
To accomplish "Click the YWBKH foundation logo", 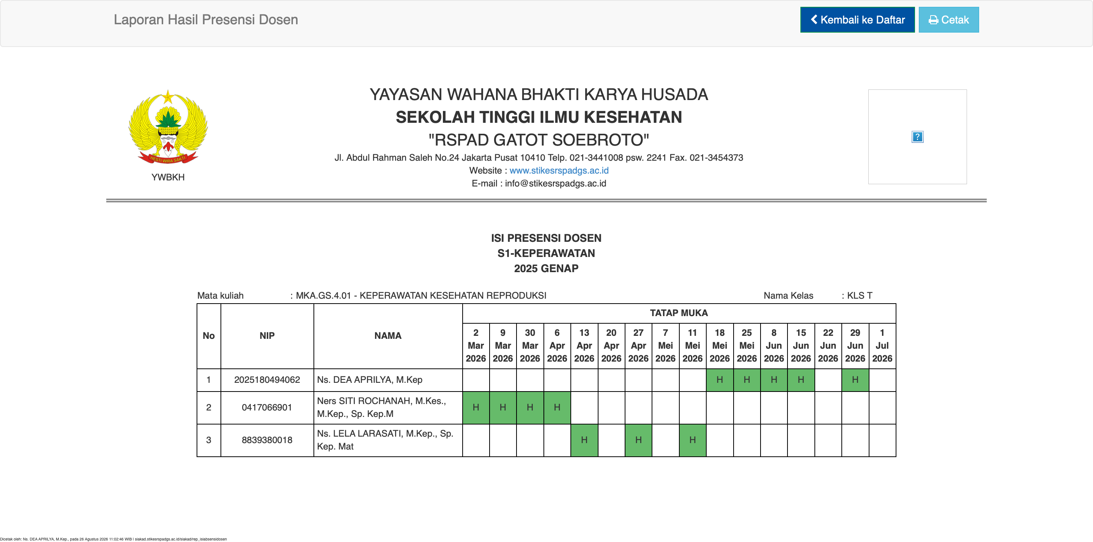I will tap(168, 127).
